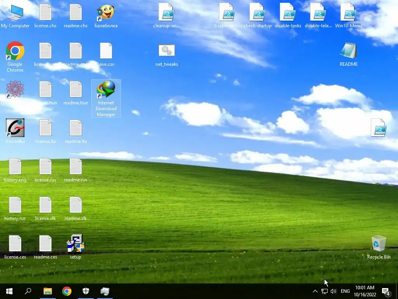This screenshot has height=299, width=398.
Task: Select the My Computer desktop icon
Action: 15,16
